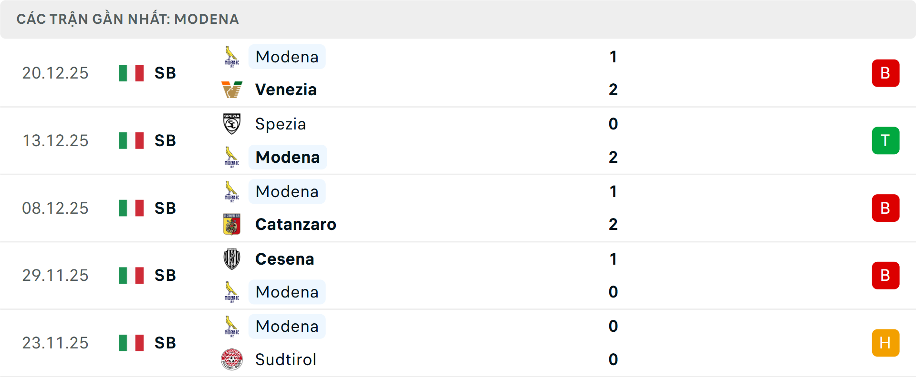
Task: Open the Venezia team link
Action: pyautogui.click(x=286, y=89)
